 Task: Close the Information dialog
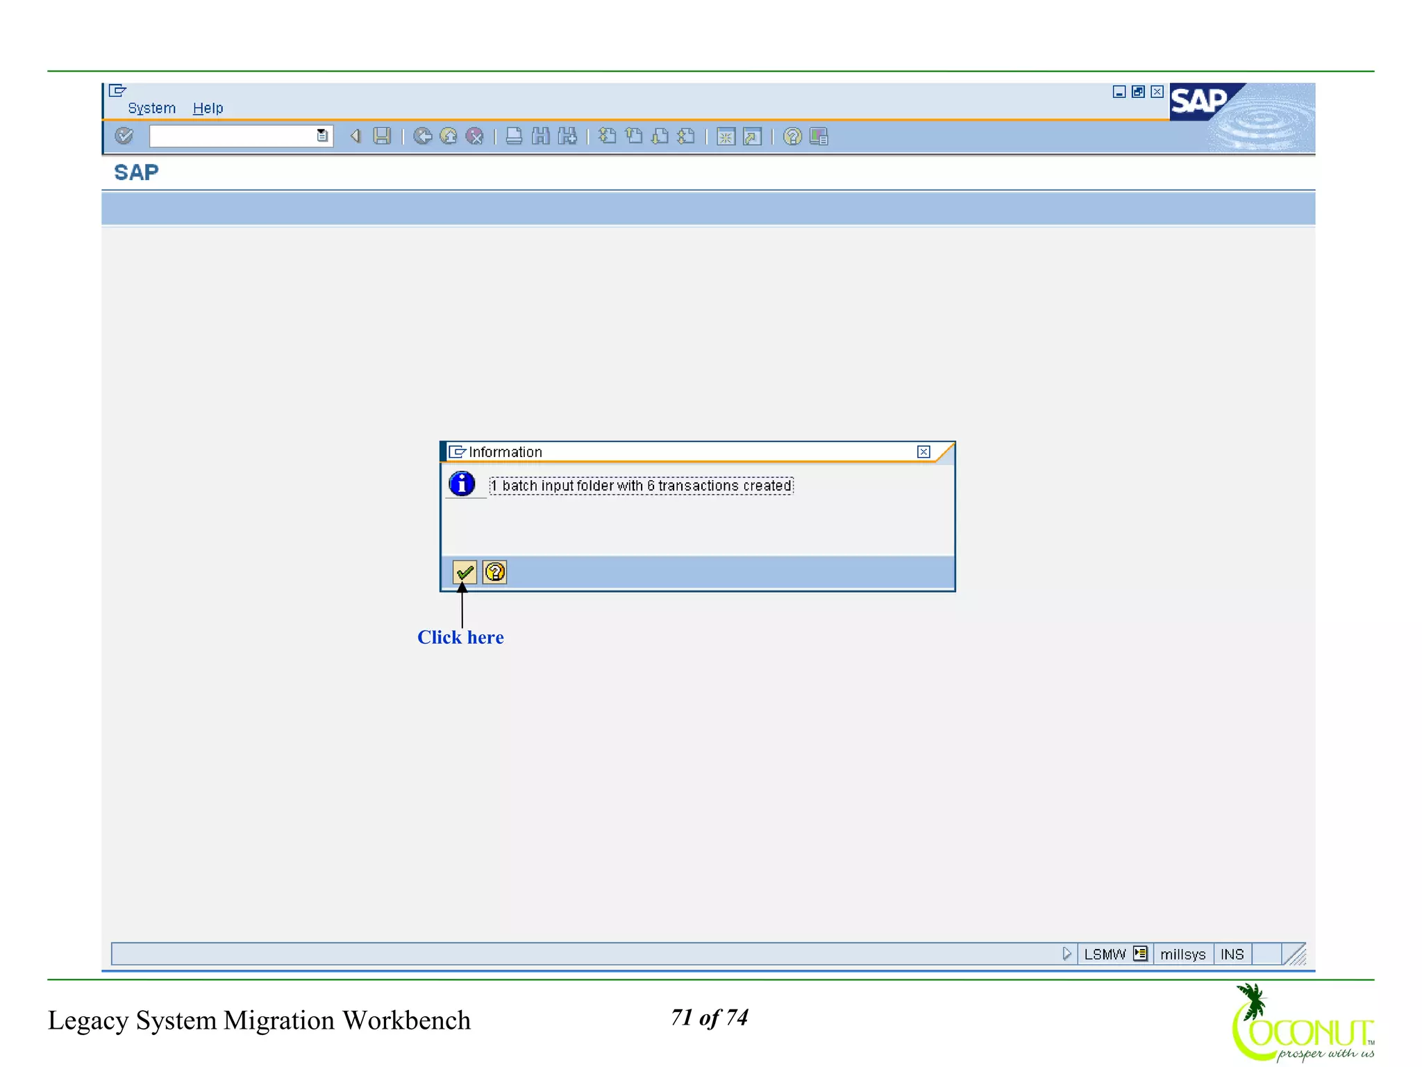(x=923, y=452)
